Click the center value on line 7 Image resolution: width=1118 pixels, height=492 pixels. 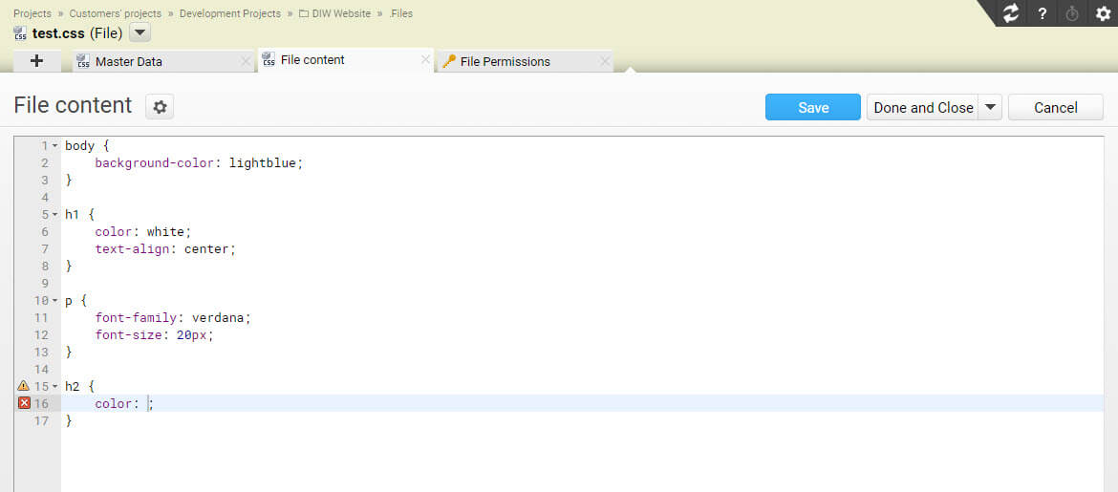tap(206, 248)
